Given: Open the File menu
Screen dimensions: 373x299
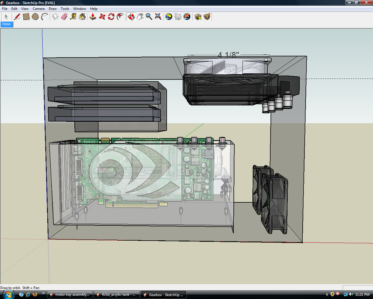Looking at the screenshot, I should tap(4, 8).
